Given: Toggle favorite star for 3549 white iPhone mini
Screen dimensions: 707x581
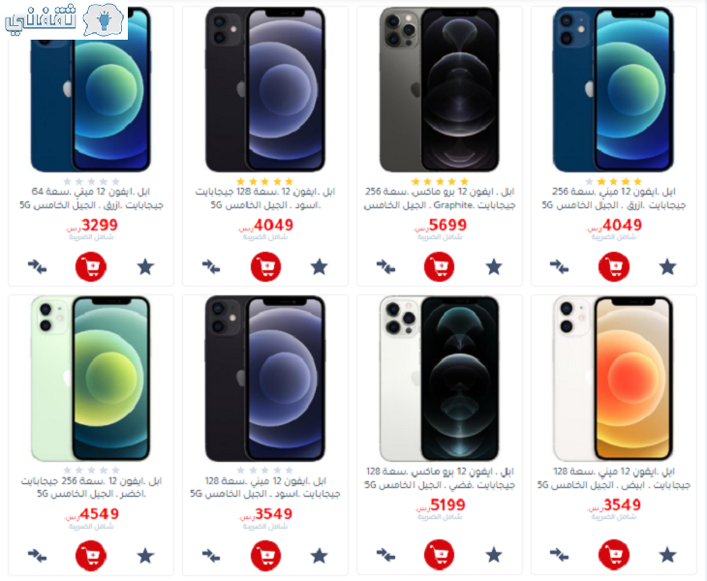Looking at the screenshot, I should (x=667, y=555).
